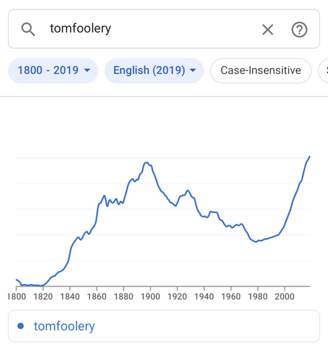Click the chart line peak near 1900

coord(147,163)
